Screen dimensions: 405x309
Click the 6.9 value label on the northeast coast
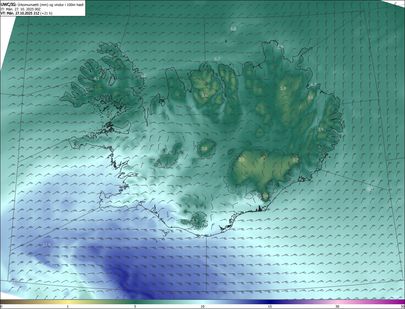tap(280, 47)
